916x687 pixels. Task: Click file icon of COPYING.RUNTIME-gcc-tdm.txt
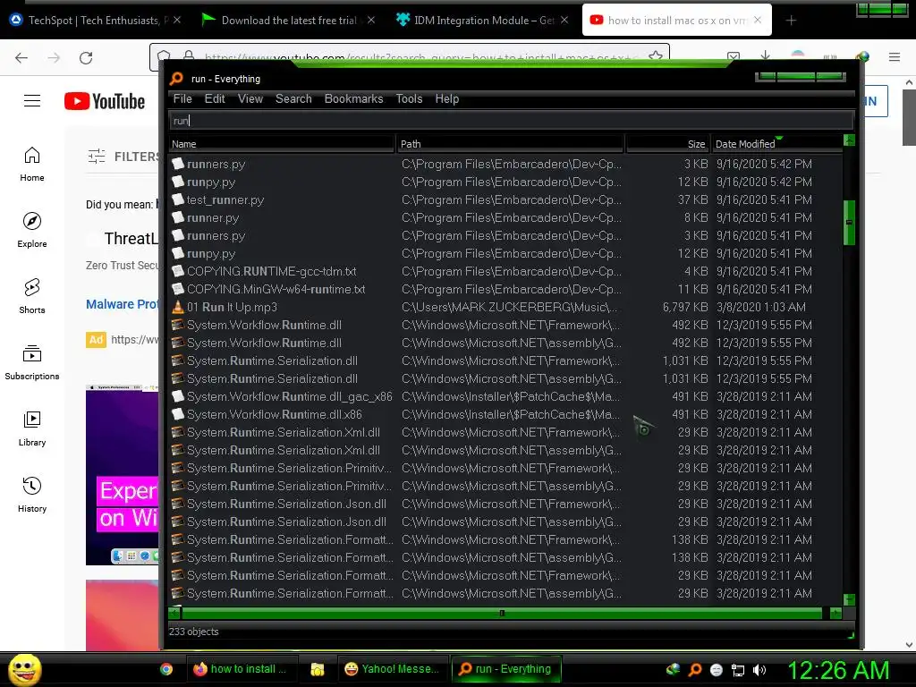(x=178, y=271)
